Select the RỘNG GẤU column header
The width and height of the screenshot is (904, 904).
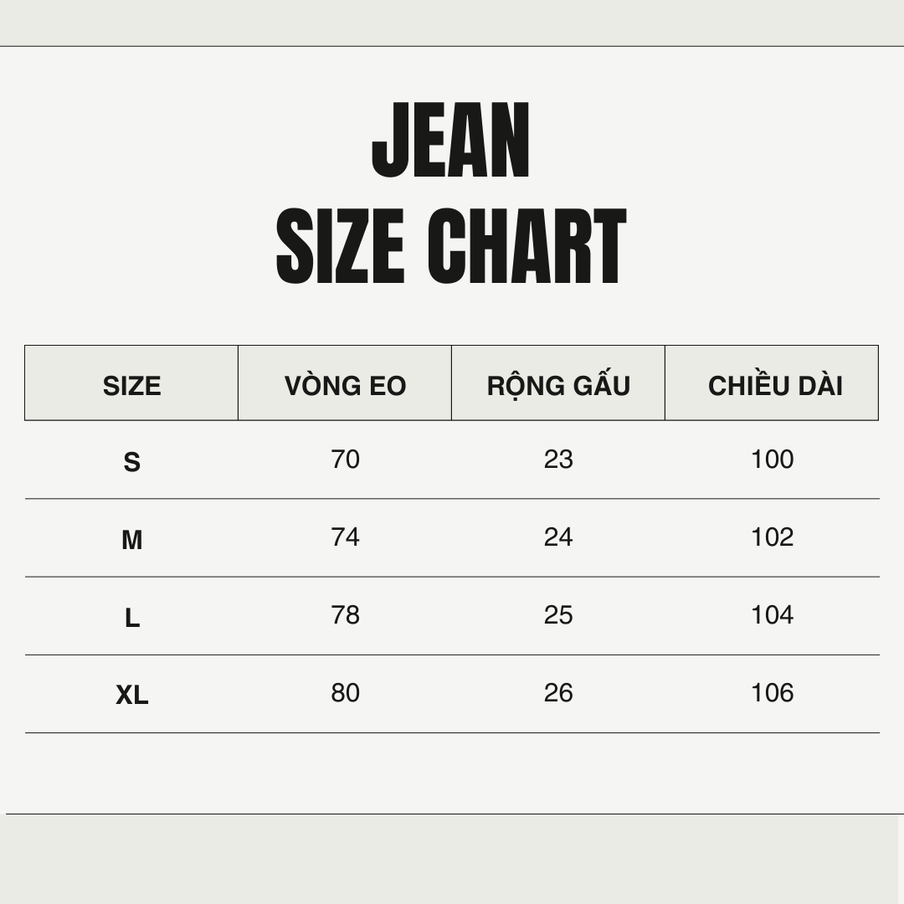[x=558, y=383]
